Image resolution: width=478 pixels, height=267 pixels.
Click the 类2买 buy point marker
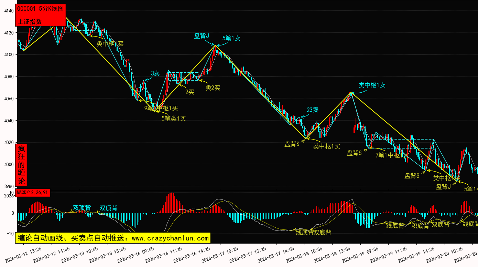click(213, 88)
